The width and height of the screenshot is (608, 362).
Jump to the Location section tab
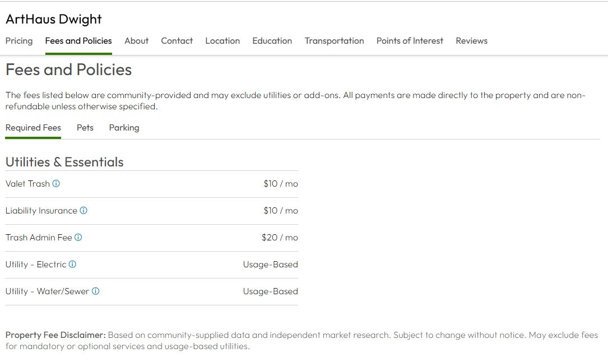pyautogui.click(x=222, y=41)
